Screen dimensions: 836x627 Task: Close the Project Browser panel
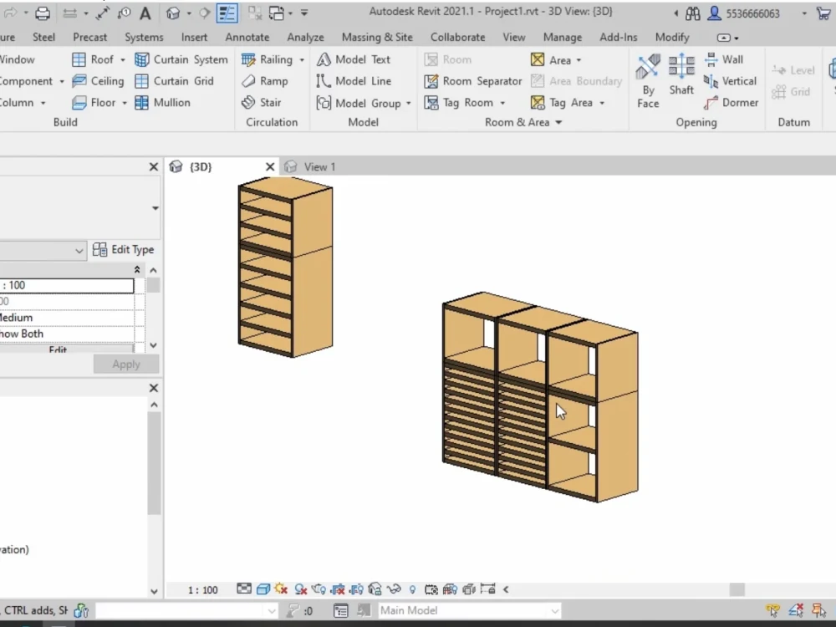pos(154,388)
